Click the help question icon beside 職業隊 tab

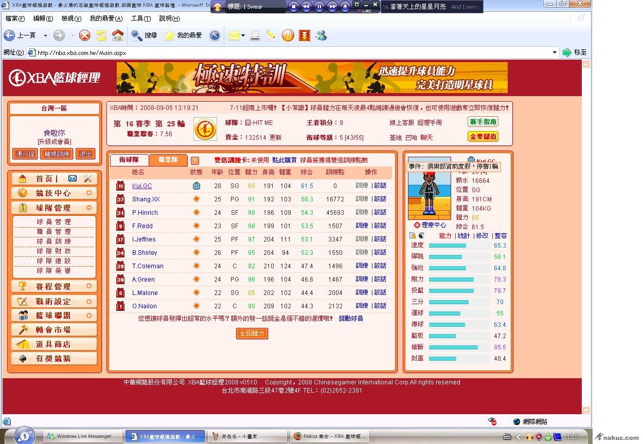194,161
